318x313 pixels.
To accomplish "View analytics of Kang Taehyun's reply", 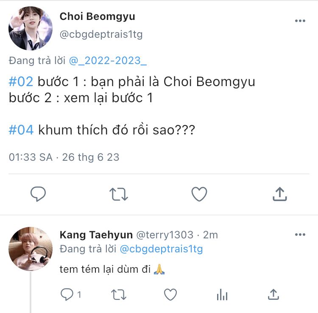I will (222, 294).
